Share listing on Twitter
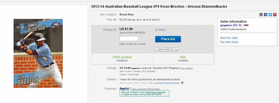Screen dimensions: 279x103 pyautogui.click(x=270, y=15)
